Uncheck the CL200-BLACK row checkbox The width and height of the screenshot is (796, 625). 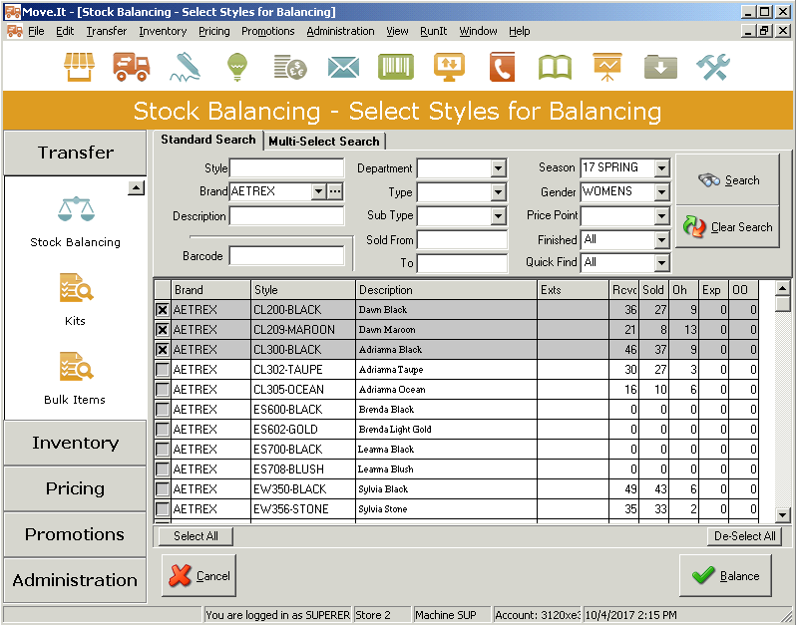click(x=163, y=310)
